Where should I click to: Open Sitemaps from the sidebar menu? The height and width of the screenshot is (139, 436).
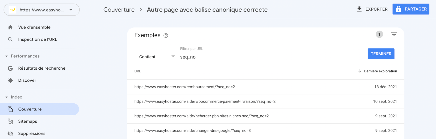[x=28, y=121]
